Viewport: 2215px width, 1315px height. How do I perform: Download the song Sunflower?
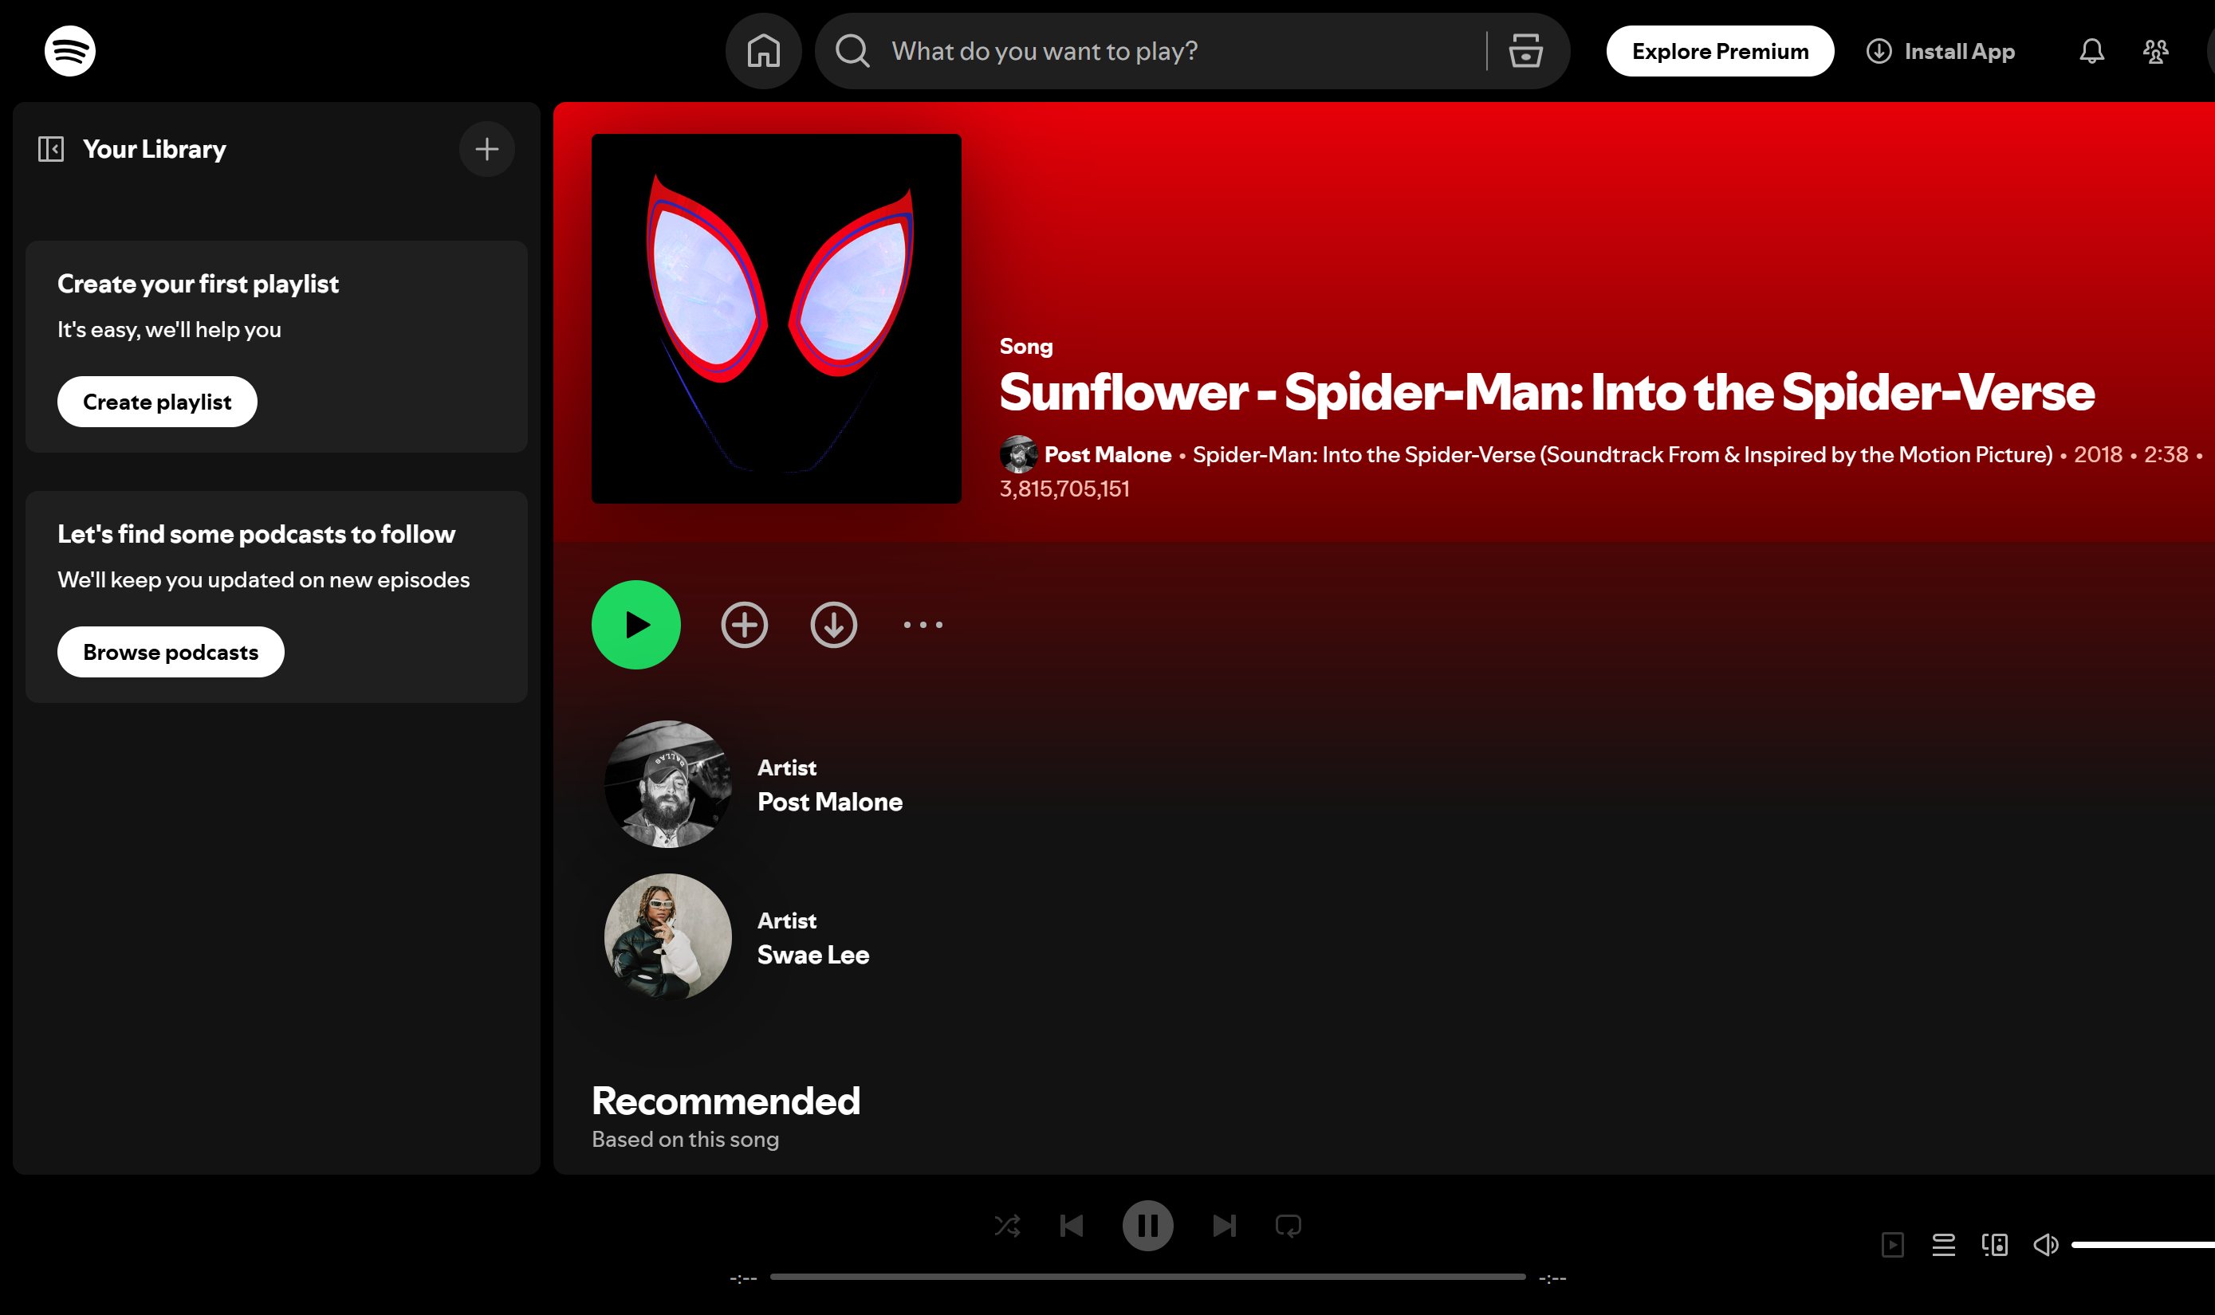pos(833,625)
